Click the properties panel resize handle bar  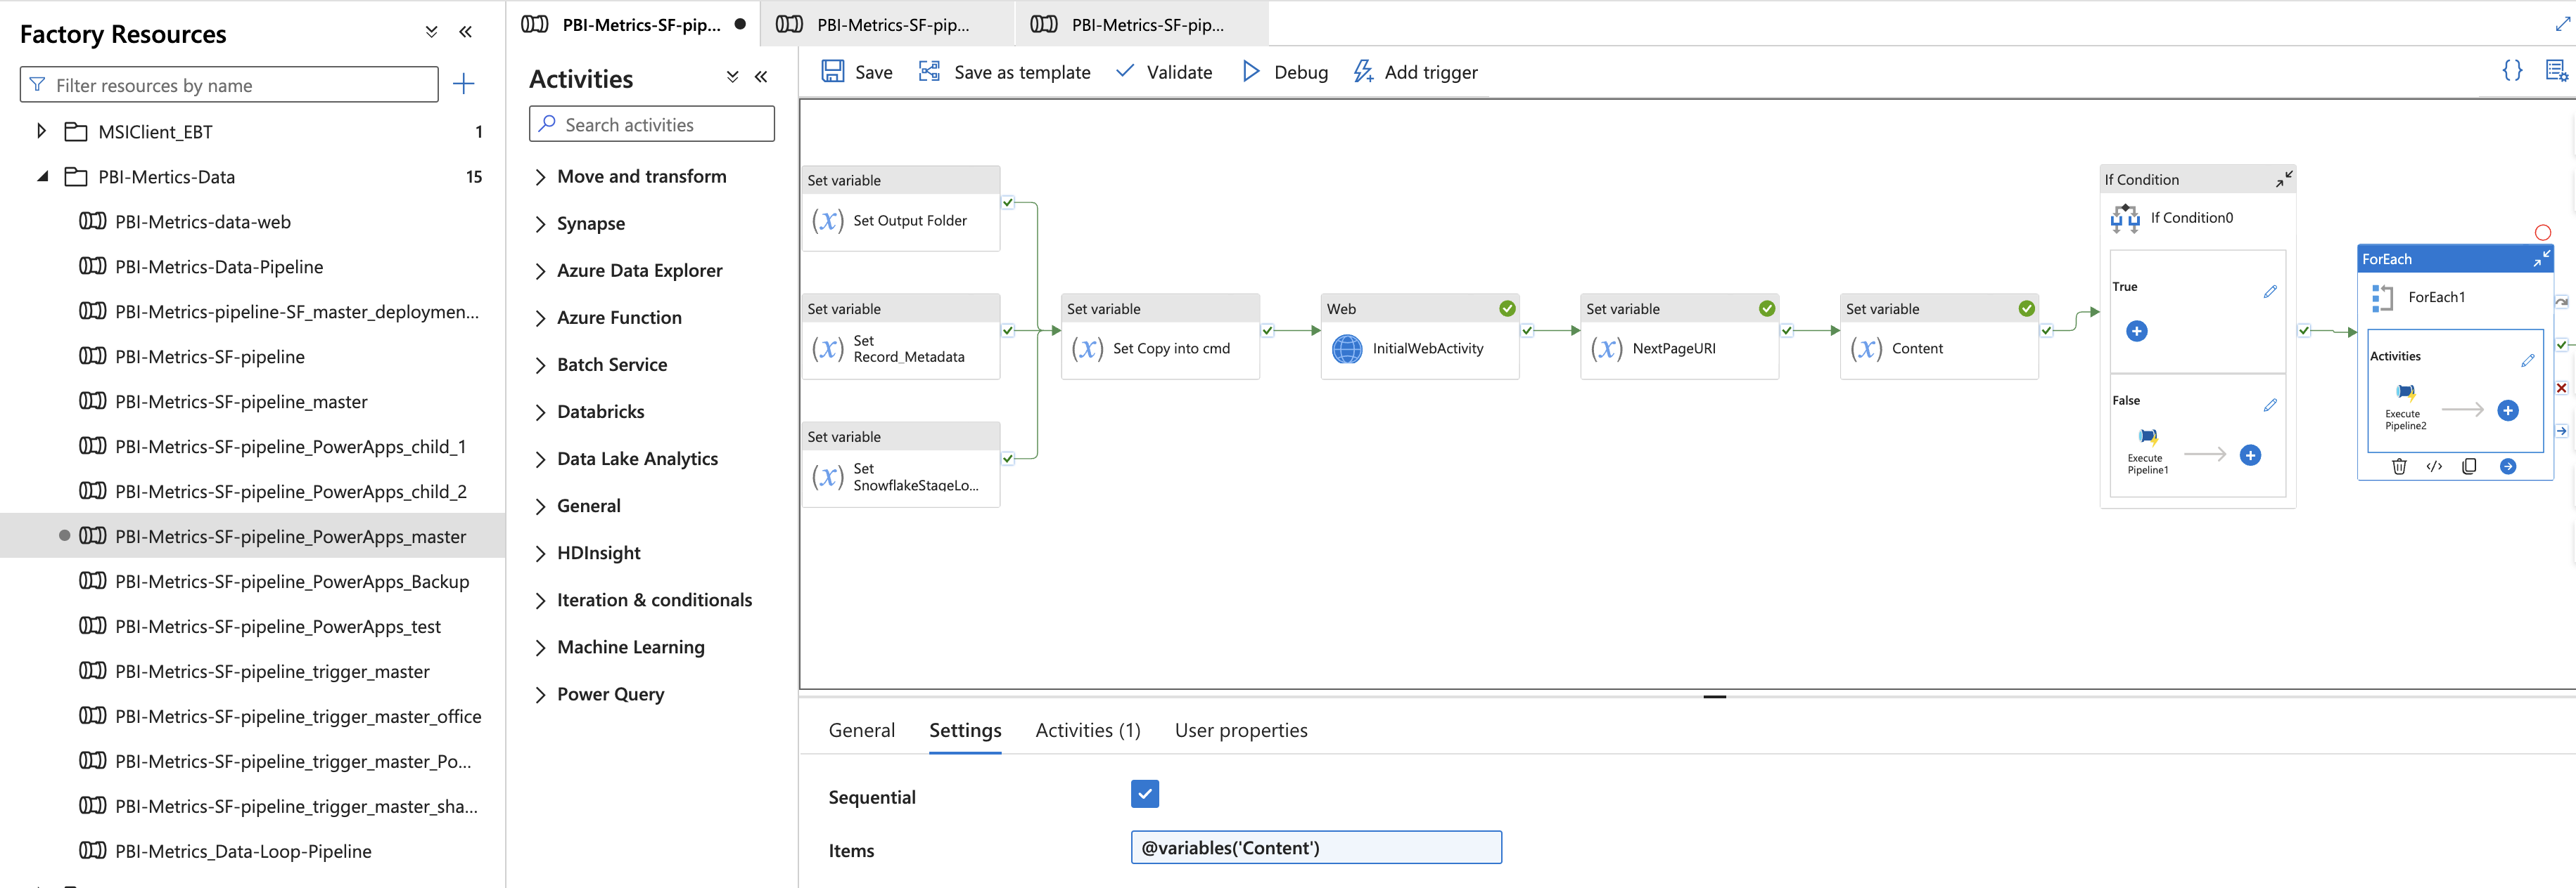(1714, 696)
